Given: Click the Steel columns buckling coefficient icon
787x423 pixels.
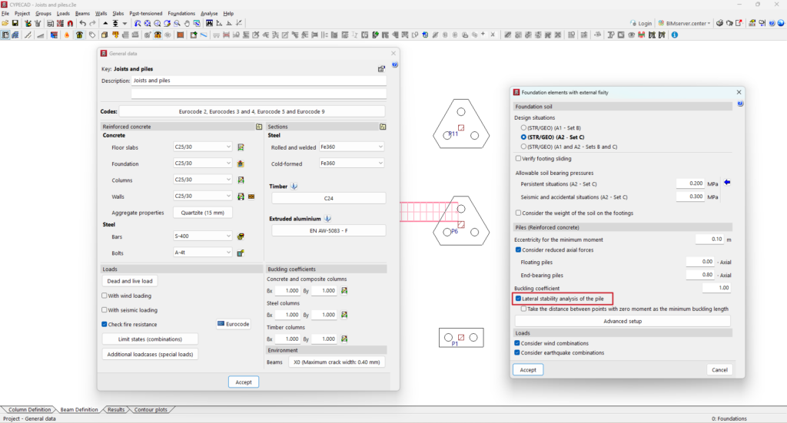Looking at the screenshot, I should [344, 315].
